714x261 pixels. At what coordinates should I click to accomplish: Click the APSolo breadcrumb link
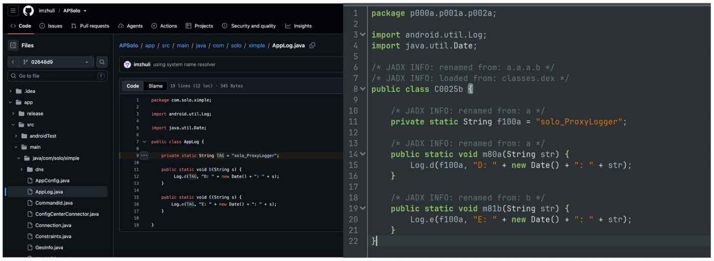click(129, 45)
